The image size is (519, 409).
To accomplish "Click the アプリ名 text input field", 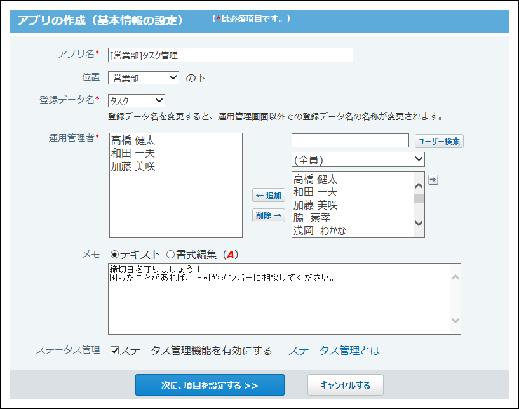I will 231,55.
